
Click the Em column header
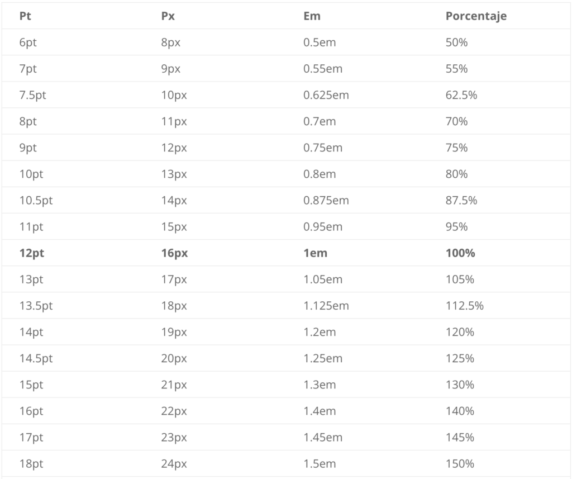click(312, 16)
